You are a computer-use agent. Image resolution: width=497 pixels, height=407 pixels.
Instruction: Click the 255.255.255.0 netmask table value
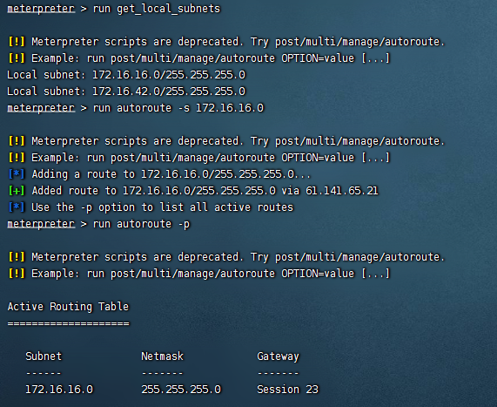(181, 390)
